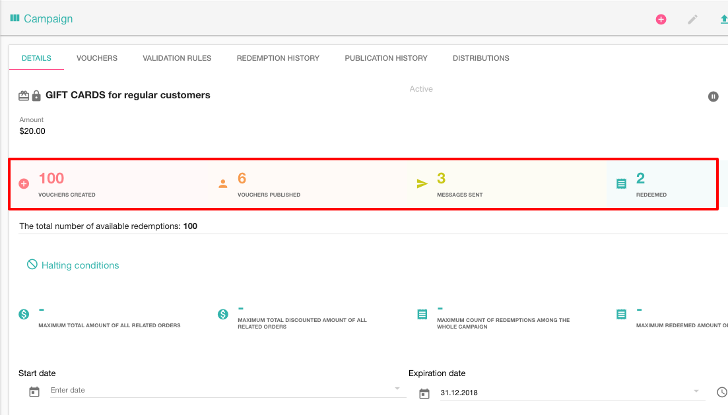Click dollar icon for maximum total amount orders

coord(24,314)
